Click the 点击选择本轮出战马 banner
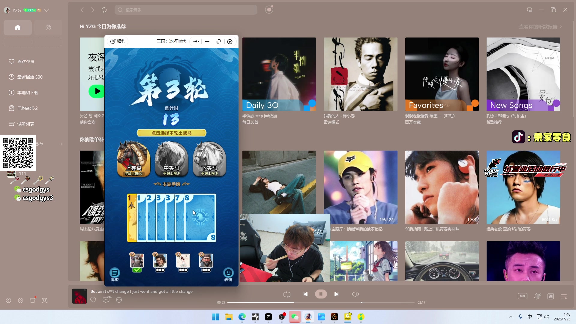Image resolution: width=576 pixels, height=324 pixels. 171,133
